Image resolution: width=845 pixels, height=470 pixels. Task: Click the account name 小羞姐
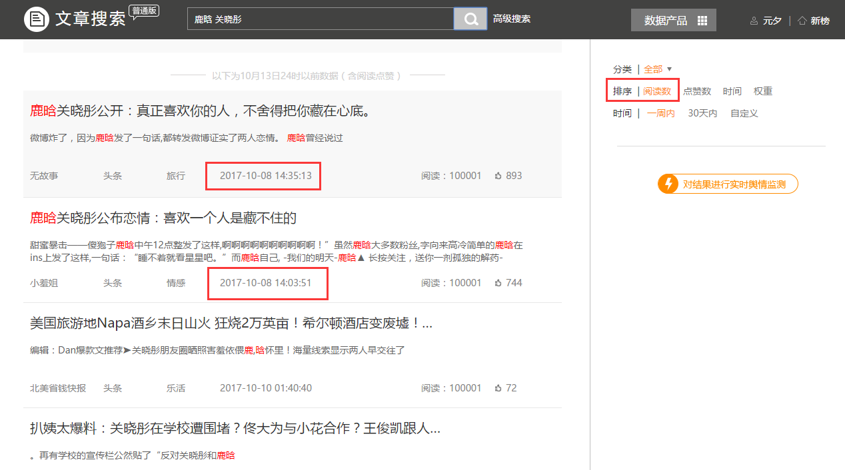(x=44, y=283)
